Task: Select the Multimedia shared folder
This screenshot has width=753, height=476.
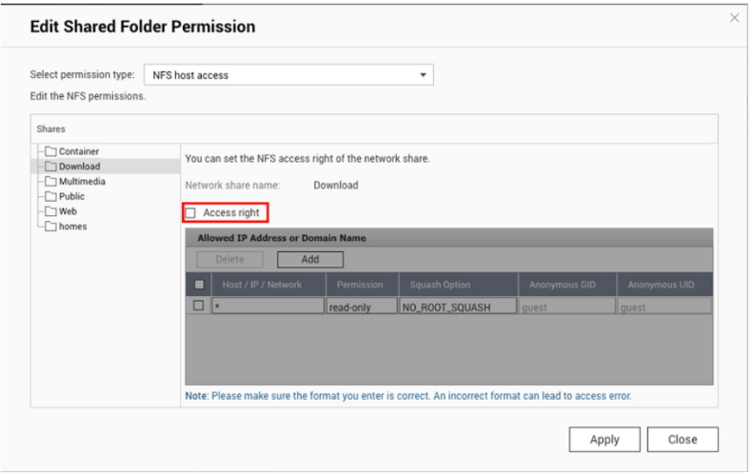Action: [82, 181]
